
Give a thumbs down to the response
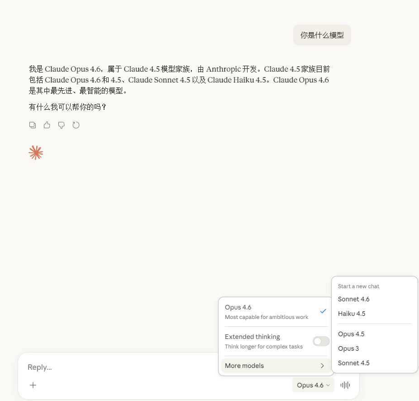pos(61,125)
